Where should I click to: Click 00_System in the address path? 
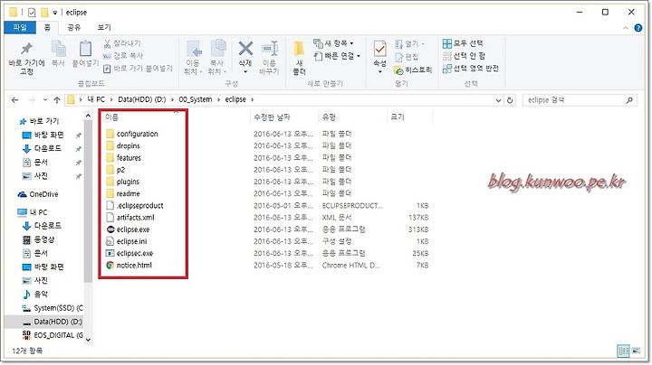(x=196, y=99)
